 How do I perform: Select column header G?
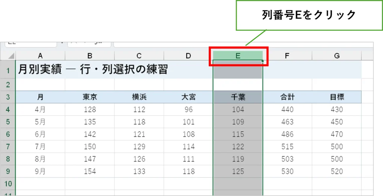tap(337, 56)
